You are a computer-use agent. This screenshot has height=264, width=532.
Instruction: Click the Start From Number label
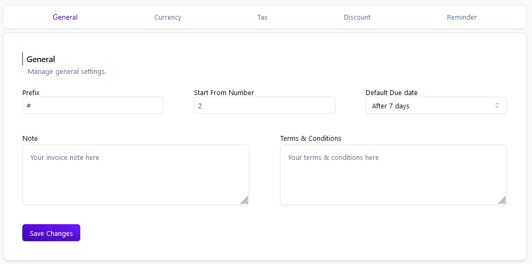224,92
